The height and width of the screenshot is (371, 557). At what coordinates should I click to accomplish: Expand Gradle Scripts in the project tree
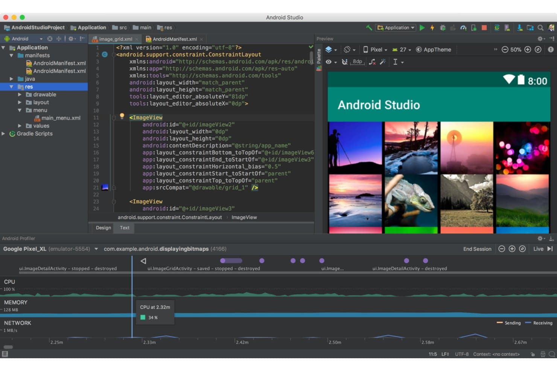coord(3,134)
